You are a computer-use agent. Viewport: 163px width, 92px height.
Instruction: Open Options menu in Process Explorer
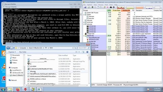(x=90, y=5)
